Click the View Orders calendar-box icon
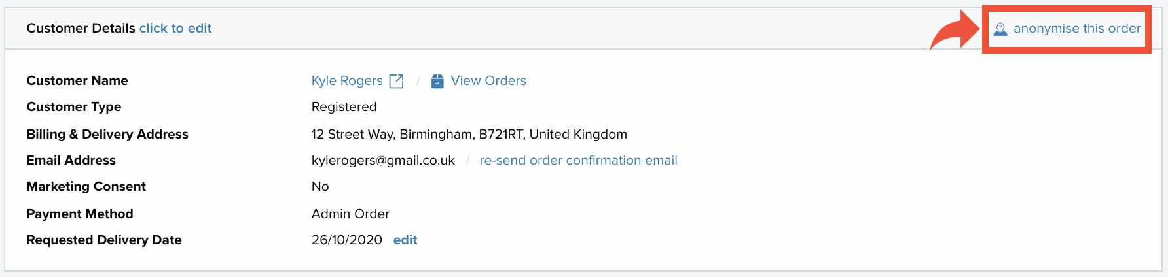Screen dimensions: 1168x277 coord(437,81)
